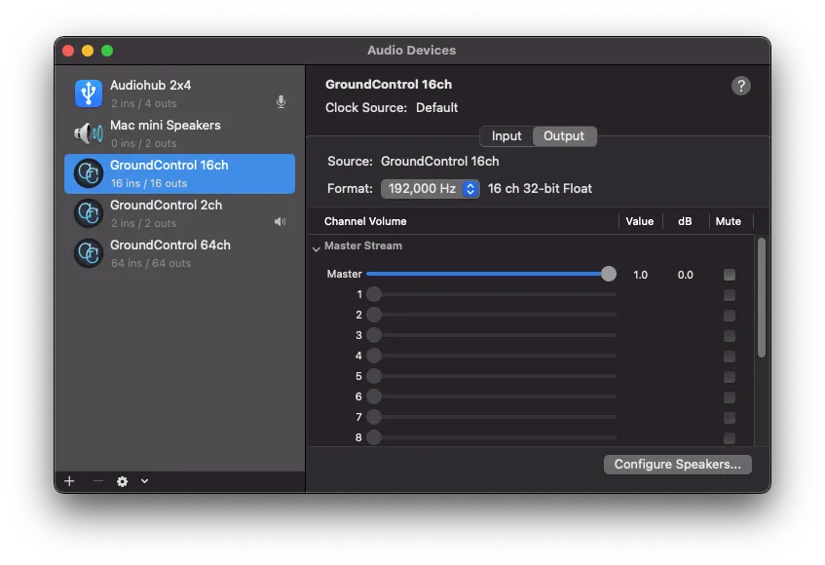Open the 192,000 Hz format dropdown

[x=430, y=189]
